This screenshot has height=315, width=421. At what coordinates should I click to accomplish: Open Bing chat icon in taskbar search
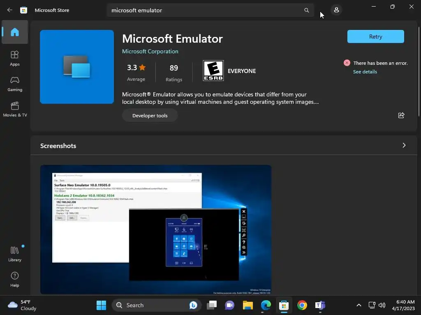[x=193, y=305]
